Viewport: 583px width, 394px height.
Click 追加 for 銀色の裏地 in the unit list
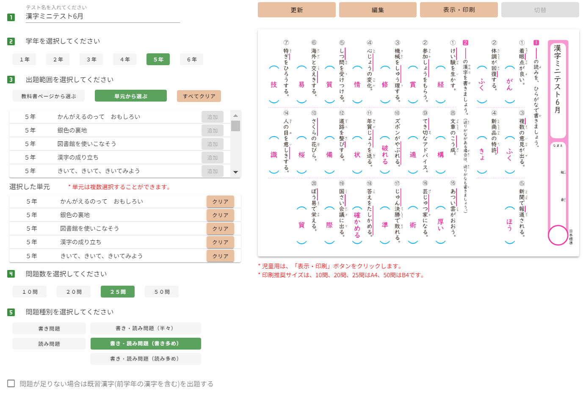click(213, 130)
